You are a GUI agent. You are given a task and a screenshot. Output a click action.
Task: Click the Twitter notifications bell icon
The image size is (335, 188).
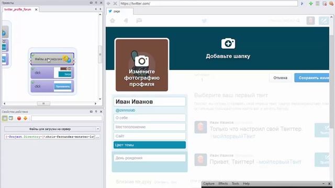point(126,20)
